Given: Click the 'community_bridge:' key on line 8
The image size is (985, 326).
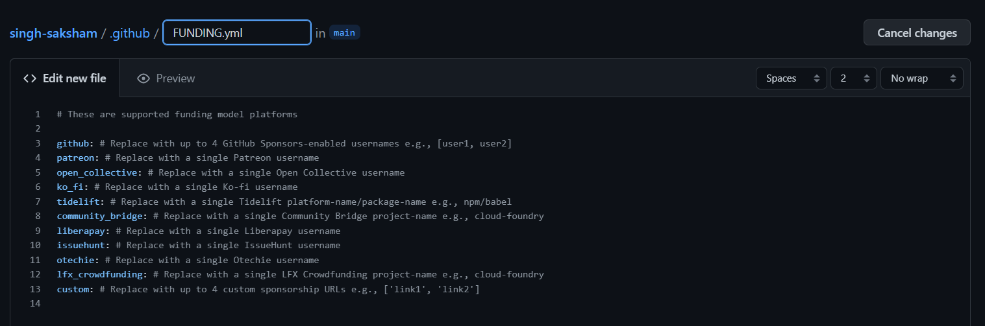Looking at the screenshot, I should pos(102,216).
